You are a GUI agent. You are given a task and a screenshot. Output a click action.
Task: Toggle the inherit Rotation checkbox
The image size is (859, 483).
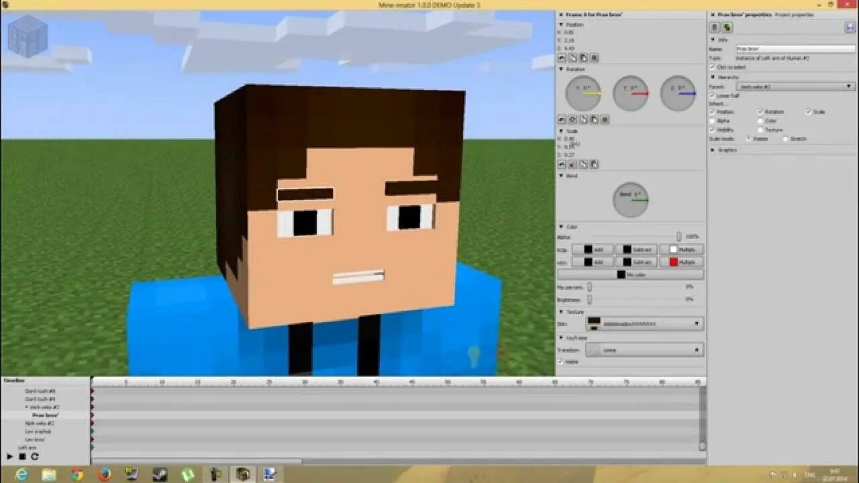point(760,112)
